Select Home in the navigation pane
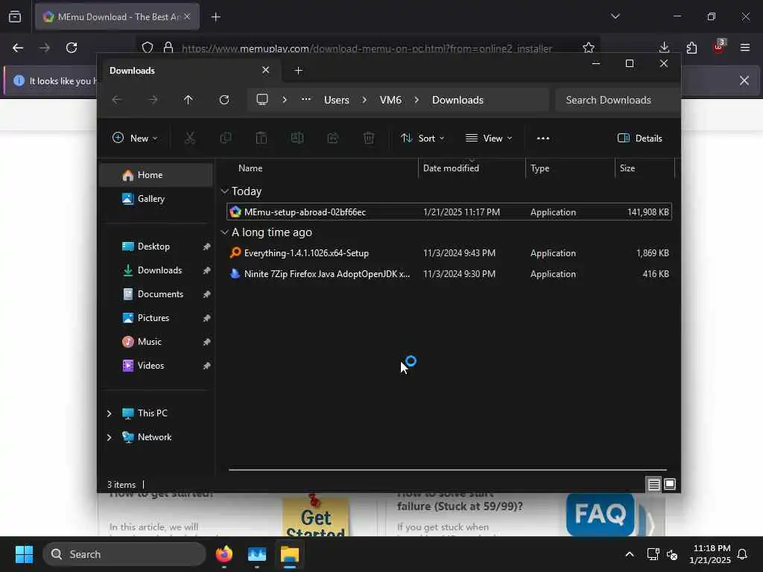The image size is (763, 572). [156, 174]
